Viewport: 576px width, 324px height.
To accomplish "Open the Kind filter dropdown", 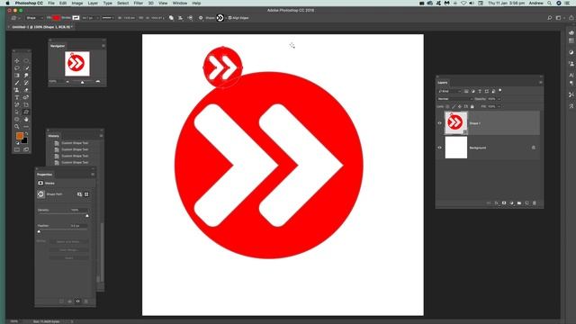I will [450, 91].
